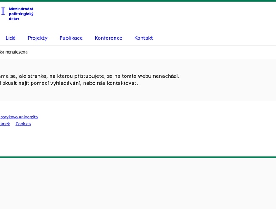The image size is (276, 209).
Task: Click the "se na tomto webu nenachází" text
Action: tap(143, 76)
